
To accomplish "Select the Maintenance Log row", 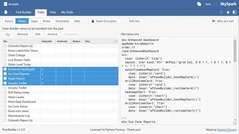I will (60, 116).
